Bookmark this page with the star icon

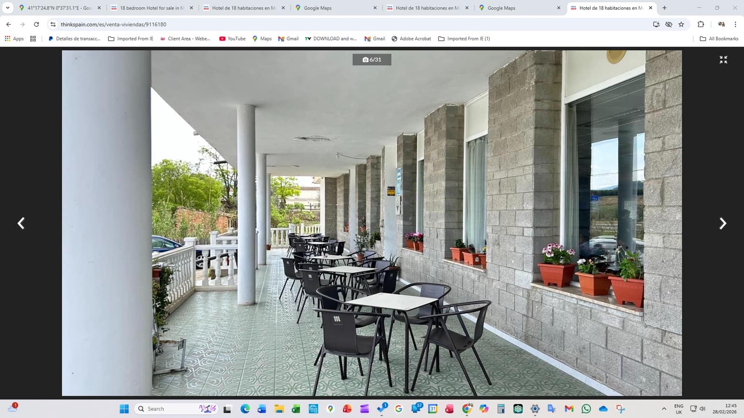(682, 24)
